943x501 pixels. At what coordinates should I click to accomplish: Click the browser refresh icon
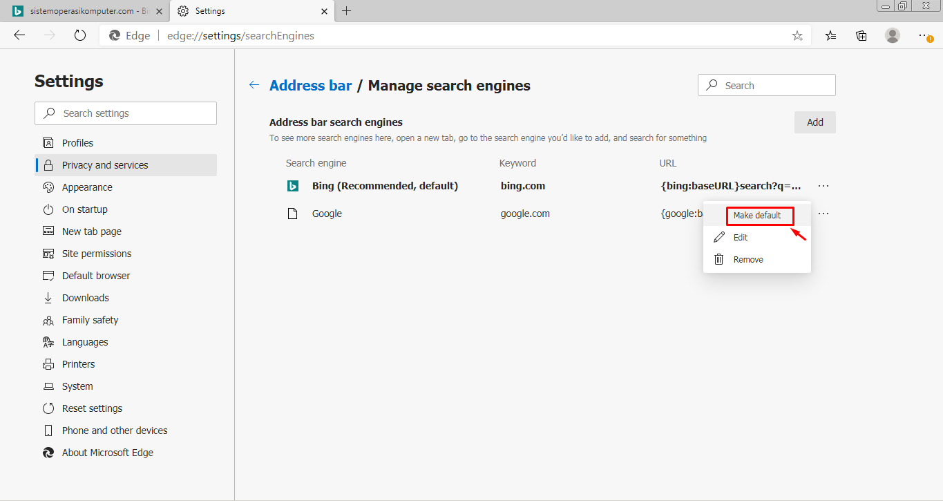pos(80,35)
